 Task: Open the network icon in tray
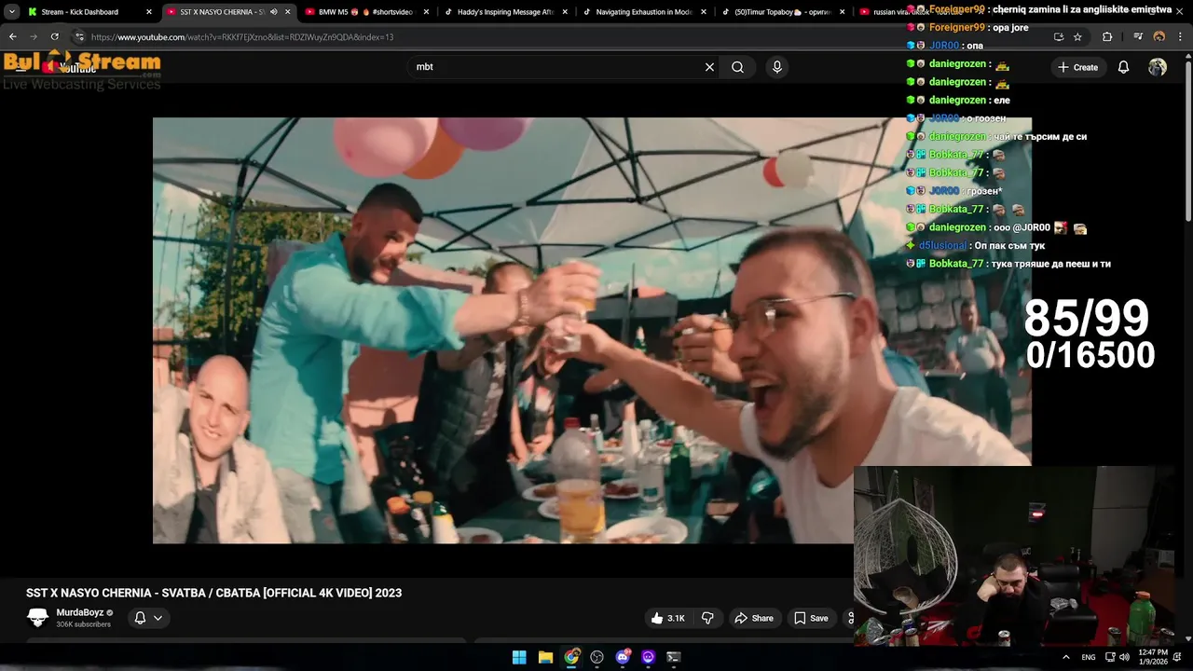[x=1109, y=657]
